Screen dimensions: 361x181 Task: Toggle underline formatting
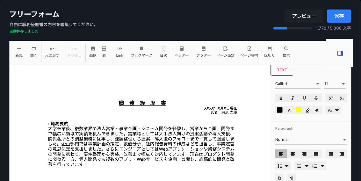click(304, 98)
